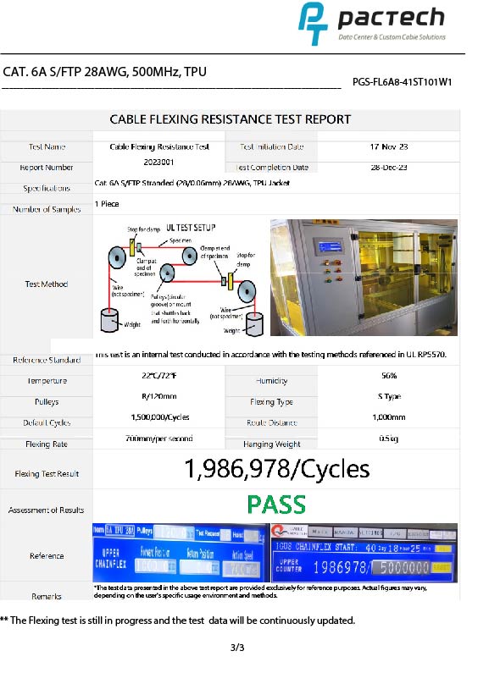
Task: Click the top-left pulley wheel in diagram
Action: coord(117,257)
